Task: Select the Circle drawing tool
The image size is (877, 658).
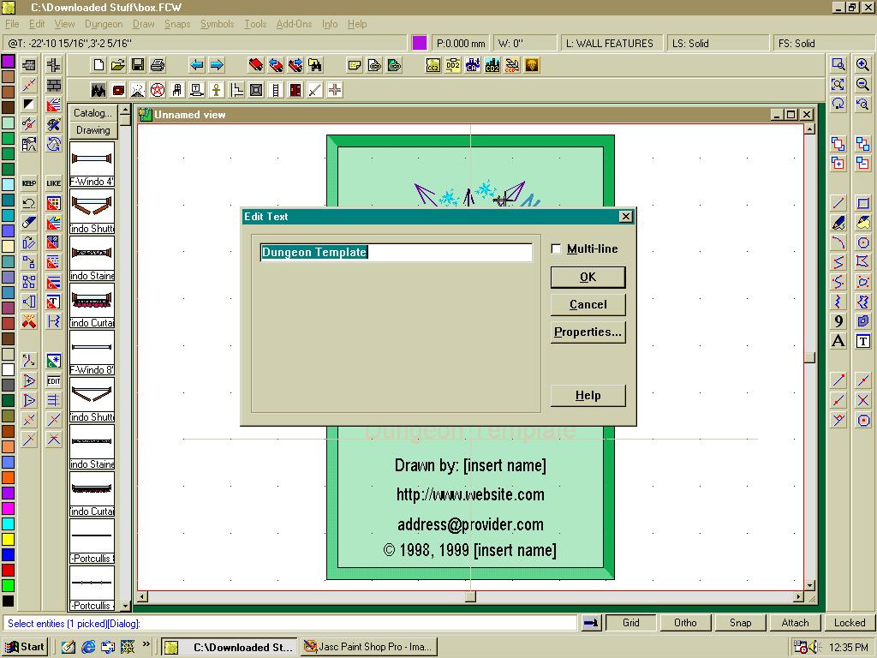Action: pyautogui.click(x=863, y=242)
